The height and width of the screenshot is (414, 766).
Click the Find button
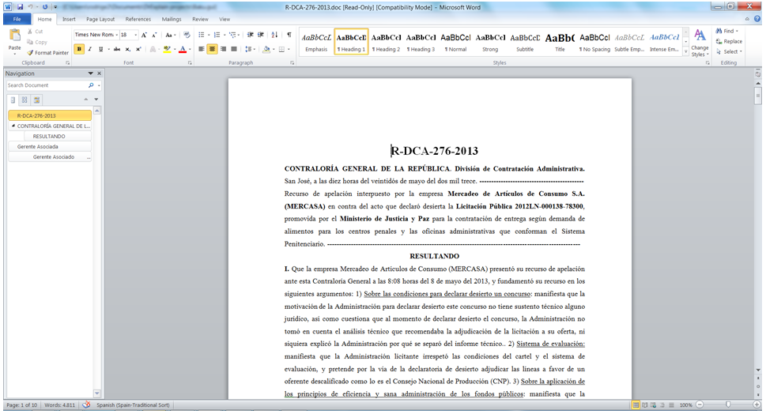coord(727,32)
